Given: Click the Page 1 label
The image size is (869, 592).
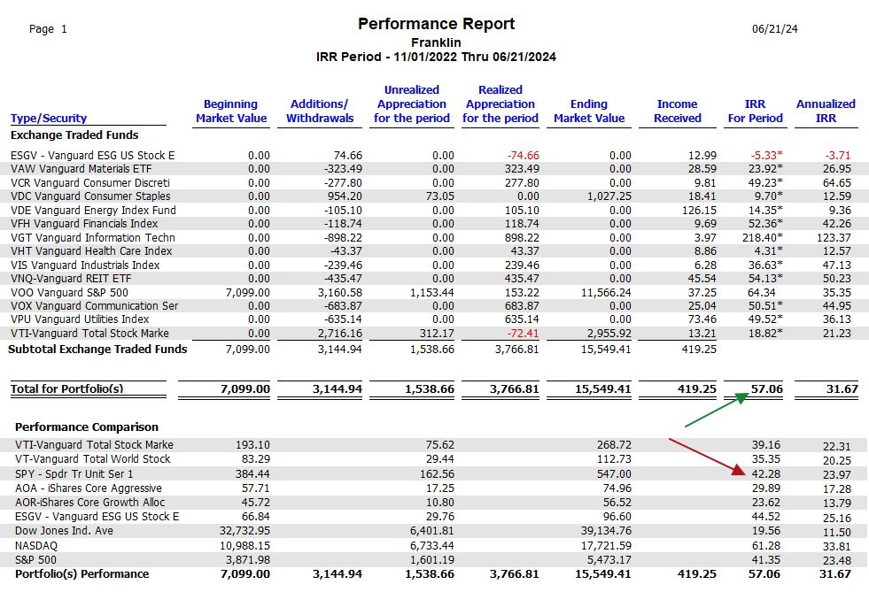Looking at the screenshot, I should point(48,29).
